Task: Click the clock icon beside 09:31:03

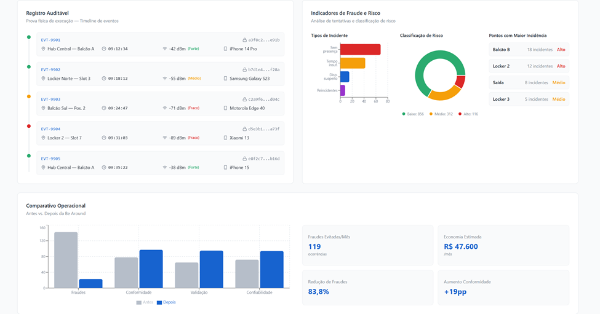Action: [104, 138]
